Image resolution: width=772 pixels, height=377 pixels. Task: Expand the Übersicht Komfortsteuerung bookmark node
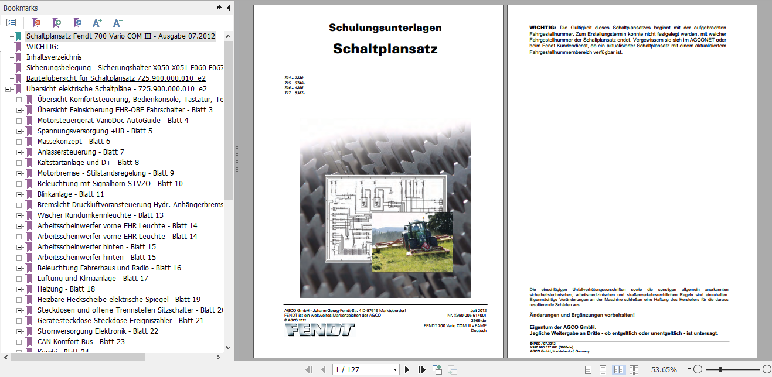pyautogui.click(x=19, y=100)
